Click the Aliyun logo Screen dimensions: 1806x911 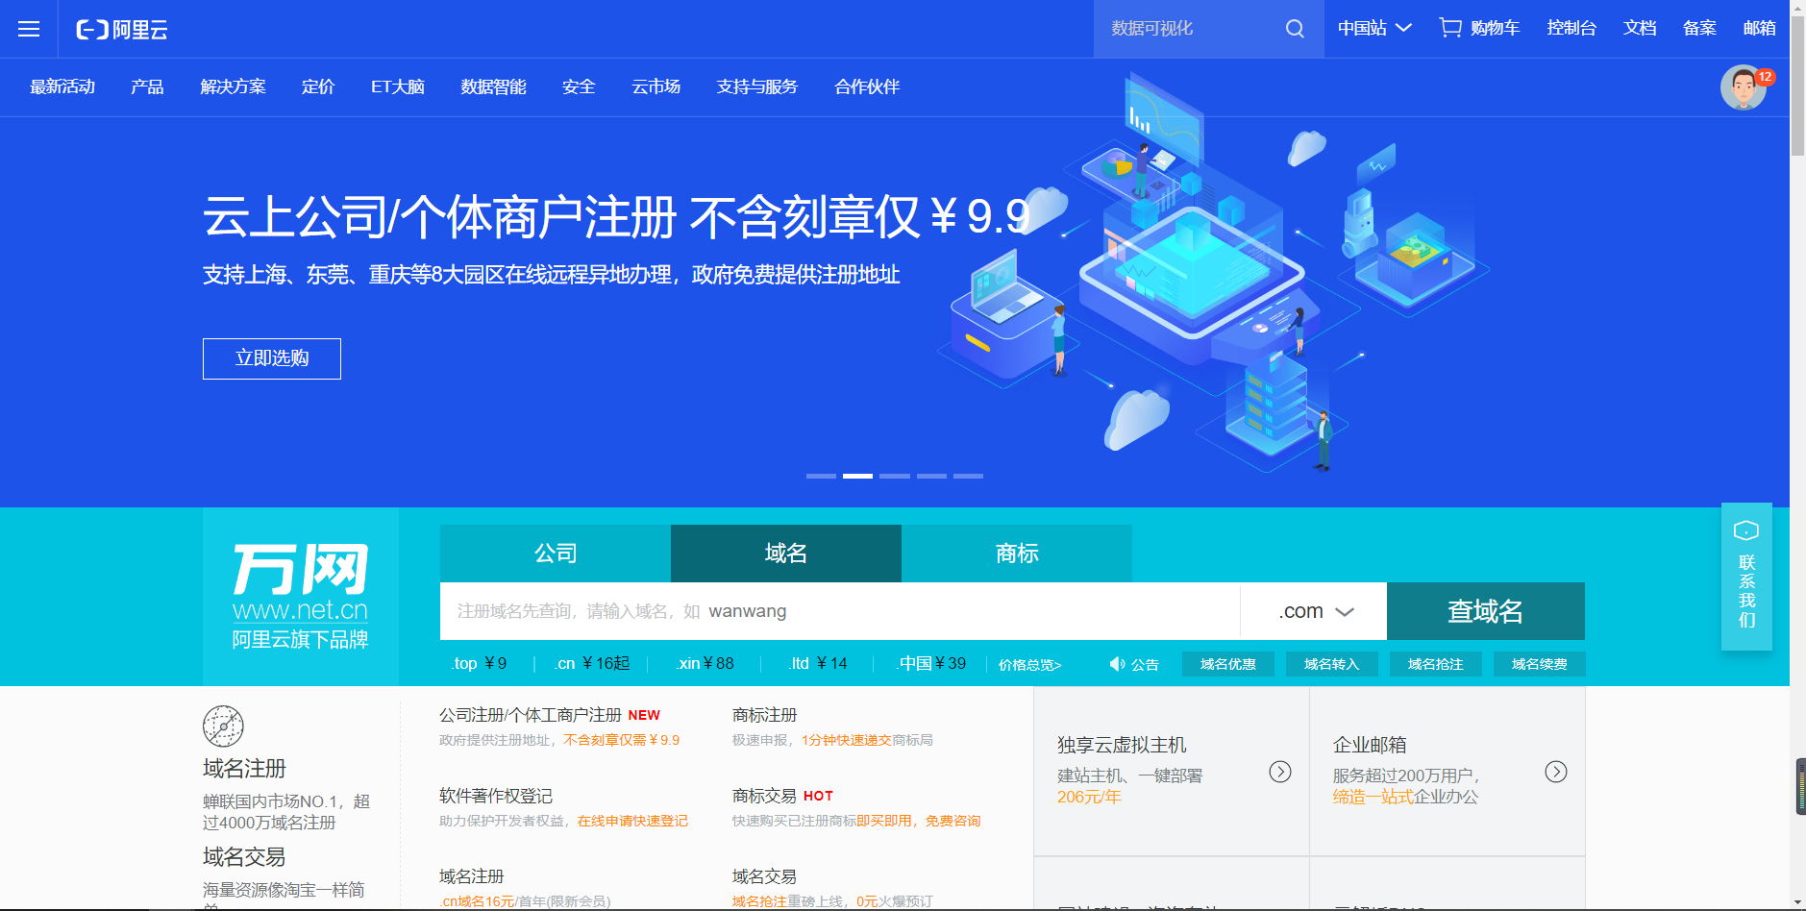(x=122, y=30)
